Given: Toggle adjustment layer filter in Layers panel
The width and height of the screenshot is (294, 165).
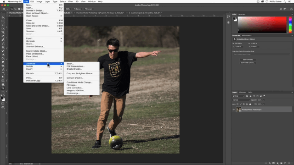Looking at the screenshot, I should click(x=250, y=96).
